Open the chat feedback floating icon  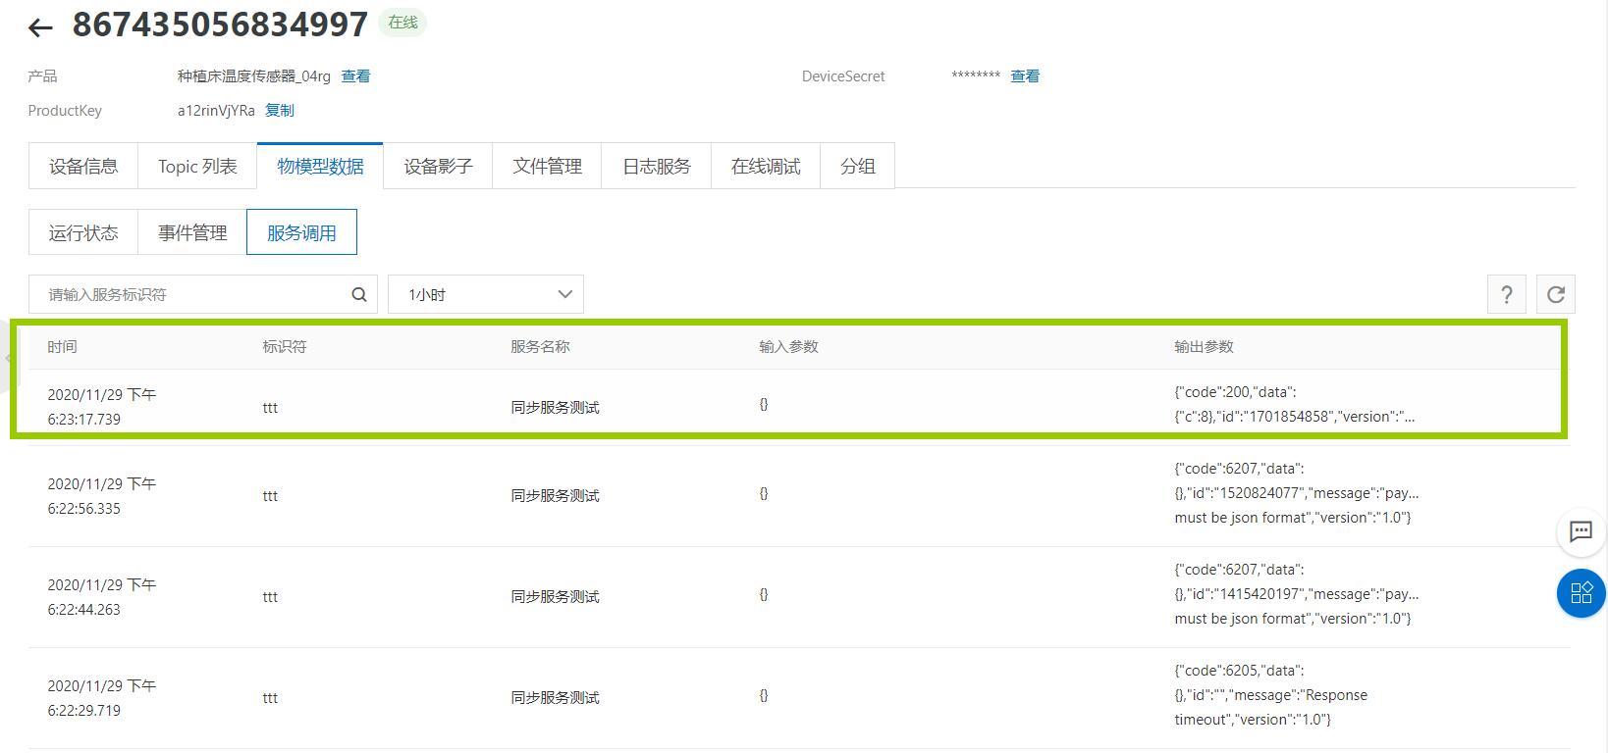pos(1581,531)
